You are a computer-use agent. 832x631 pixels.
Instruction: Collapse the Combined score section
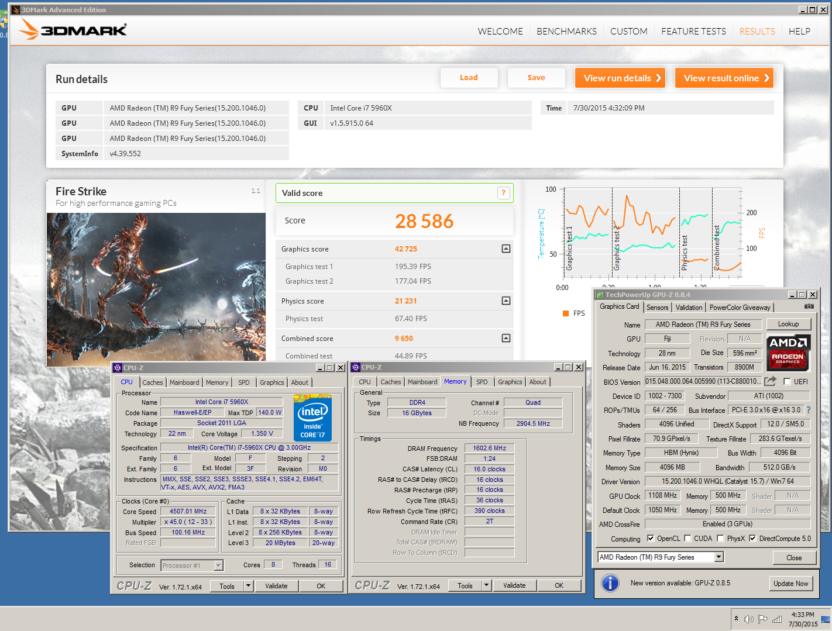pos(506,338)
